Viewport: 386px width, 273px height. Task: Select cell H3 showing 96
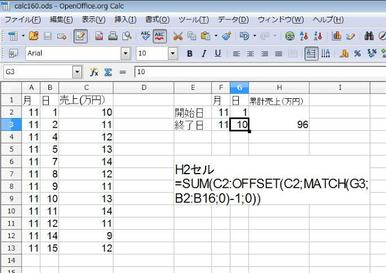coord(279,125)
